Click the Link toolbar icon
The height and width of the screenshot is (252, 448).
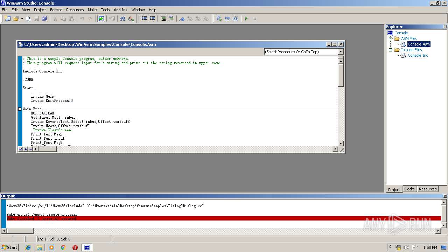227,19
